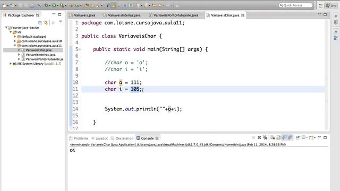Click Display Selected Console icon
340x191 pixels.
tap(303, 137)
